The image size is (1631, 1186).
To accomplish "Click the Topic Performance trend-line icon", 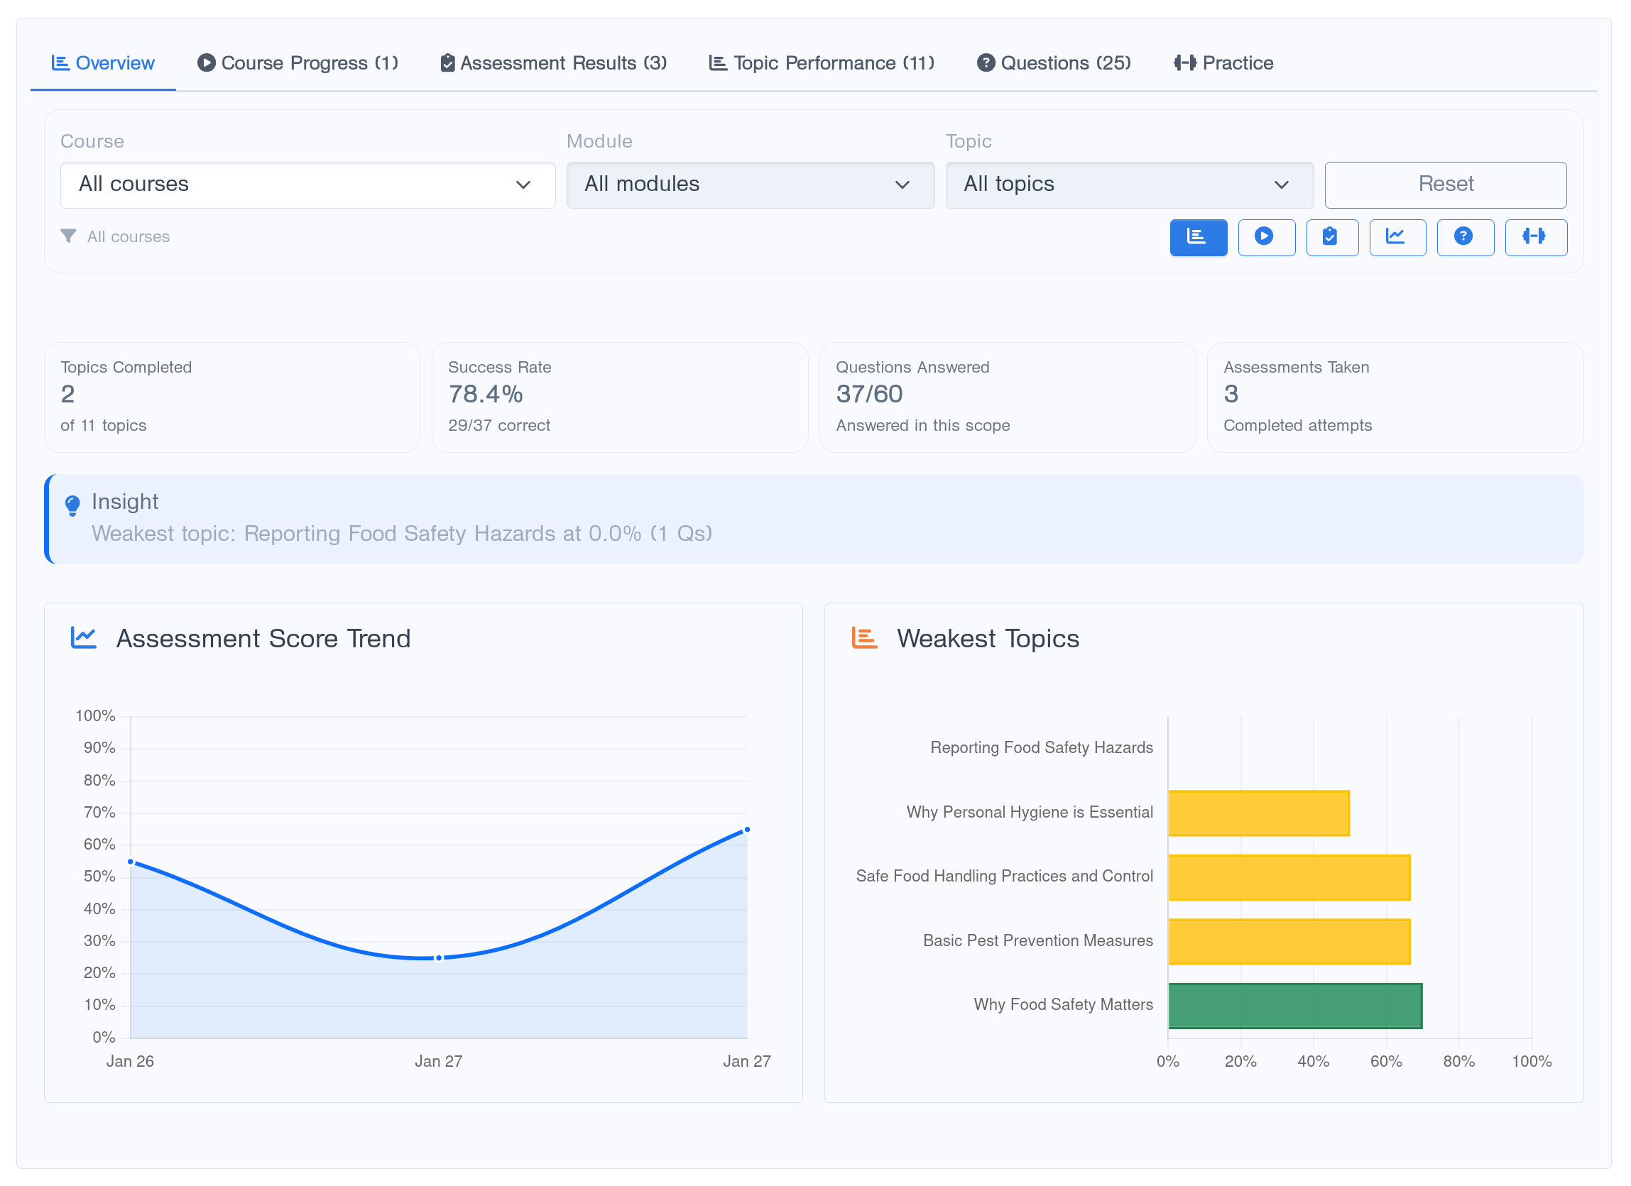I will pyautogui.click(x=1397, y=237).
